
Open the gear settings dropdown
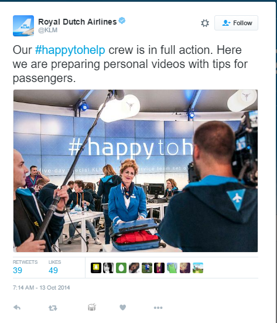coord(205,23)
